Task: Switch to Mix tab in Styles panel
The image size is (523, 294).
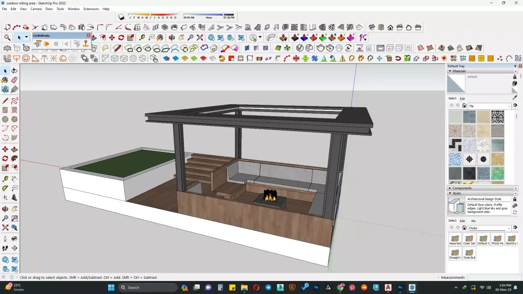Action: tap(473, 221)
